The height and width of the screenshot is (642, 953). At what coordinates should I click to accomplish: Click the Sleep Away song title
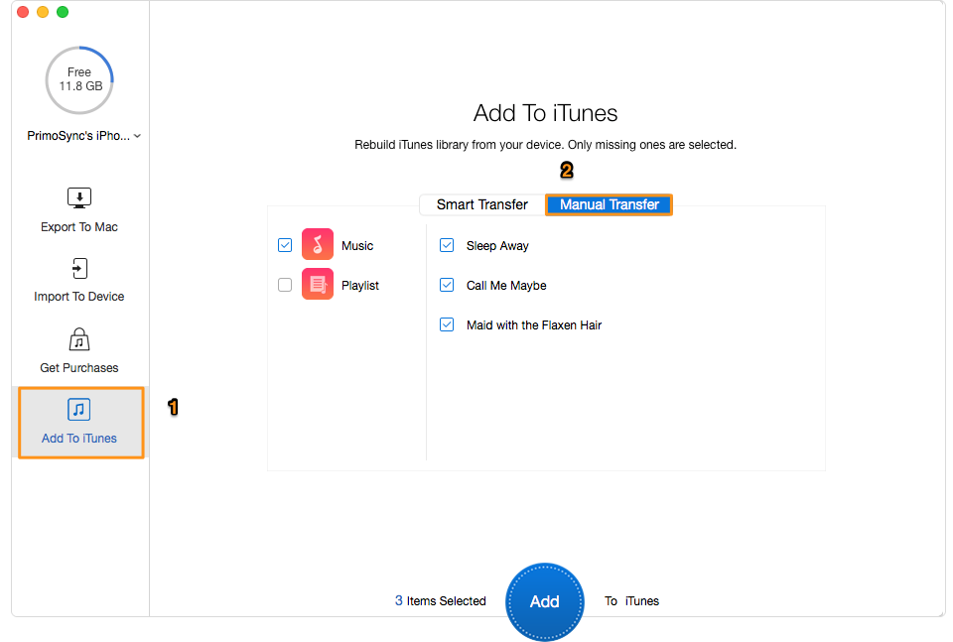497,246
